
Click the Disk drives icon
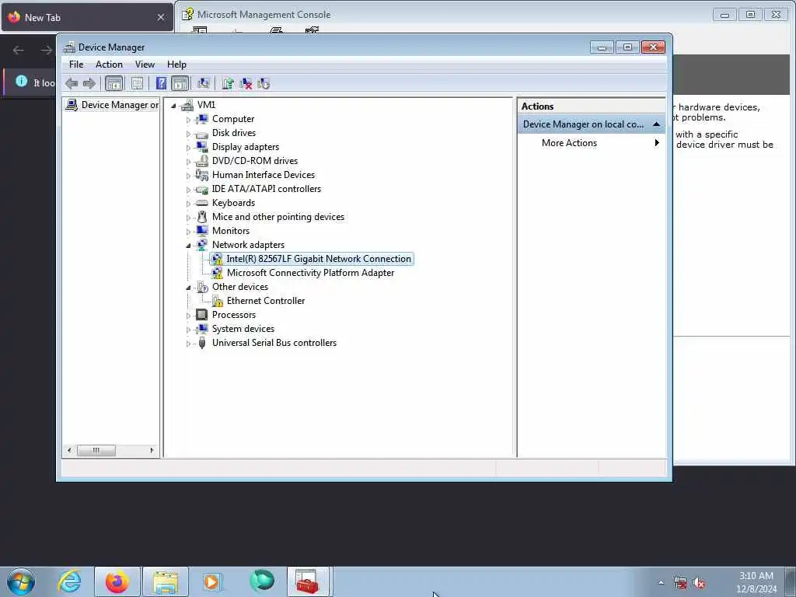pyautogui.click(x=201, y=134)
